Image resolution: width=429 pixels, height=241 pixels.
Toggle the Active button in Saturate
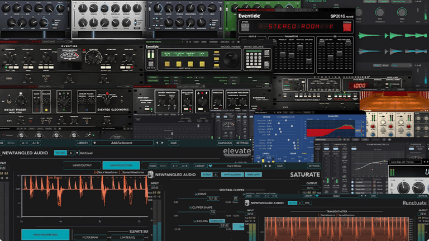pos(207,174)
